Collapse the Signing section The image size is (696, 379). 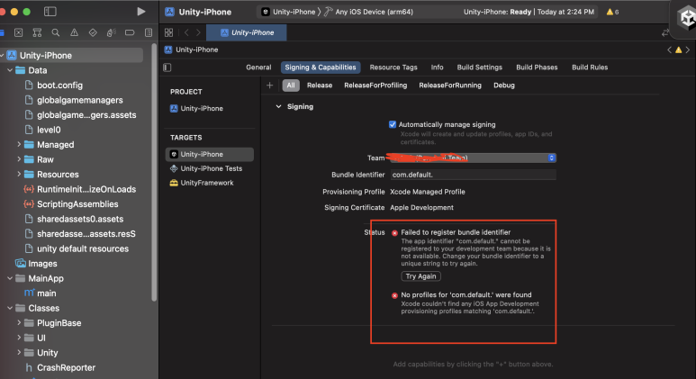(x=279, y=106)
